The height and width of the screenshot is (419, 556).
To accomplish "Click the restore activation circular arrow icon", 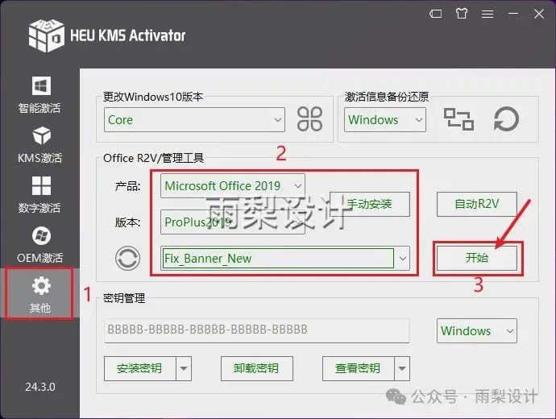I will point(506,119).
